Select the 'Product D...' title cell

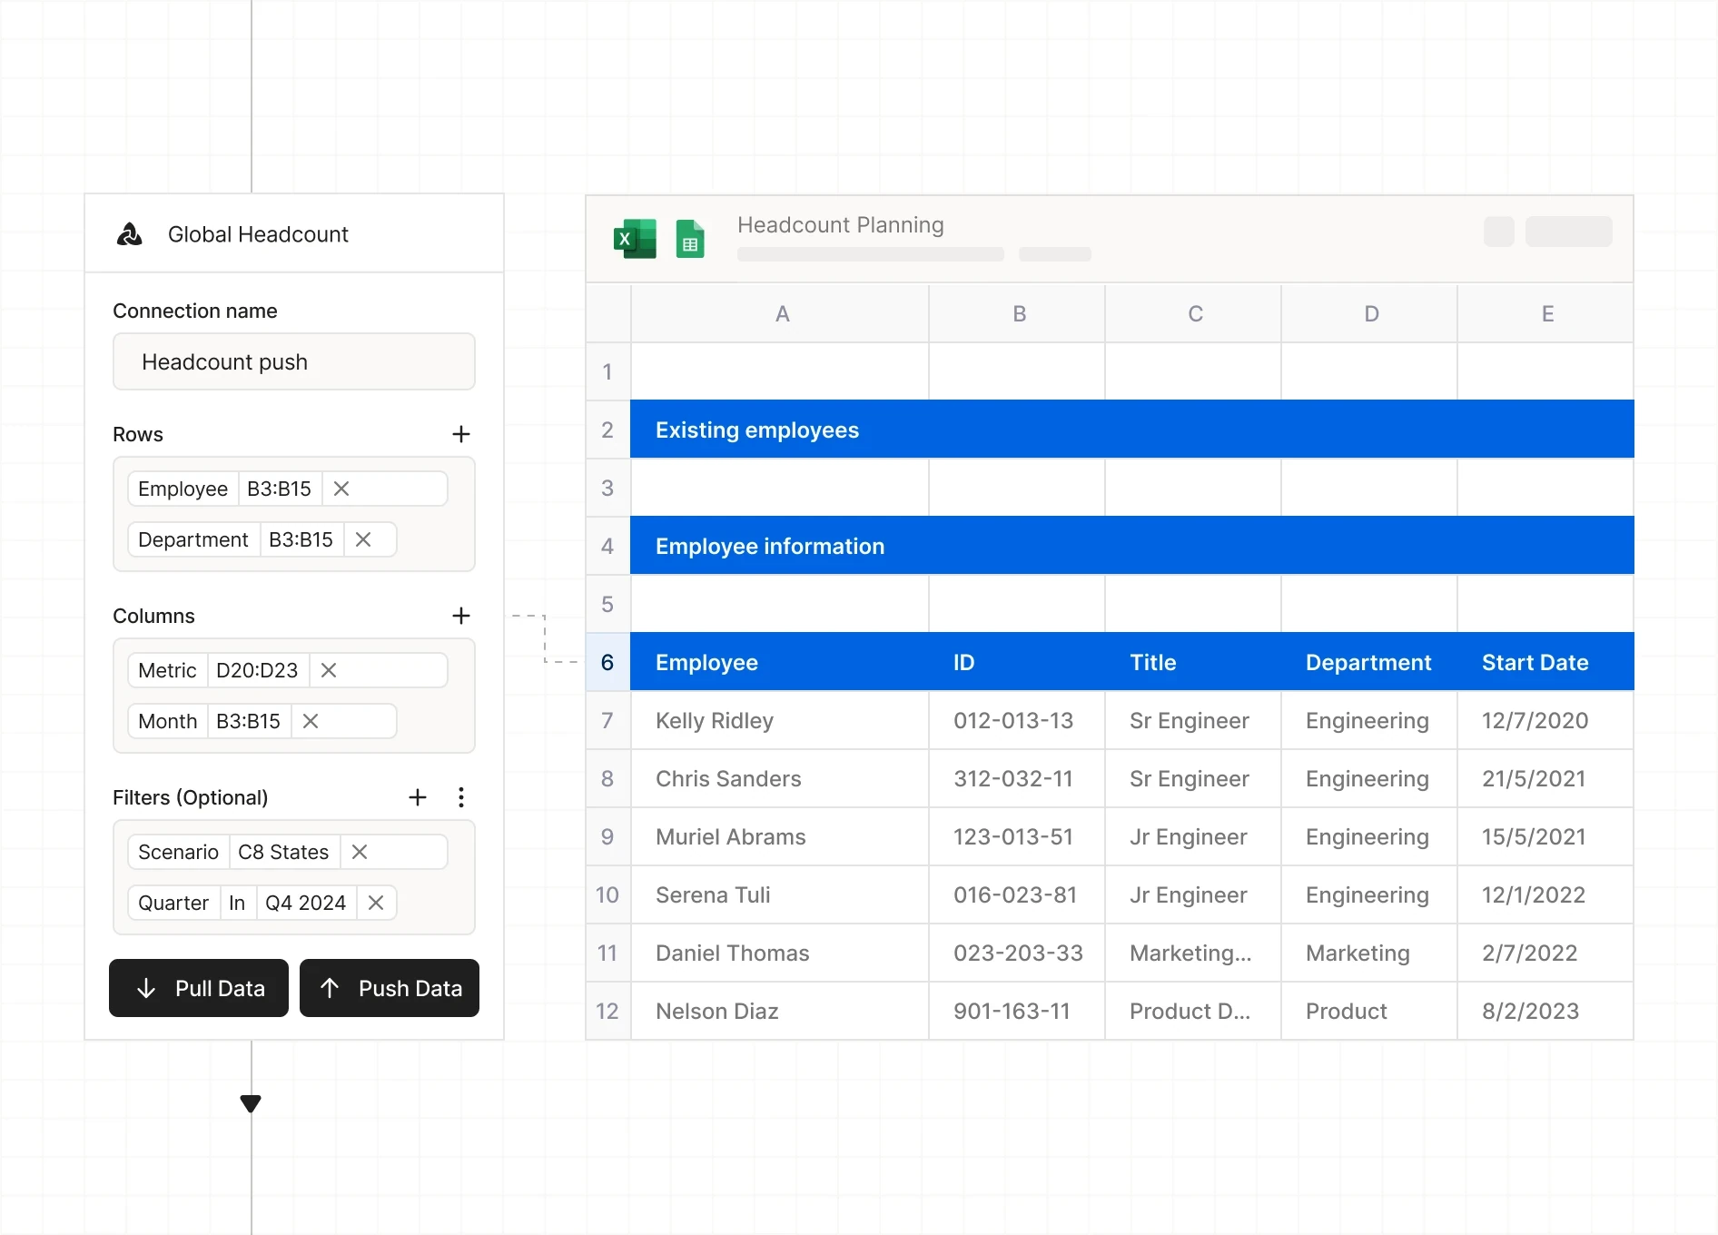click(x=1193, y=1011)
